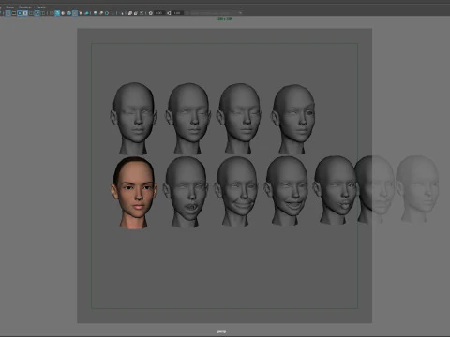Viewport: 450px width, 337px height.
Task: Click the exposure control icon
Action: [x=151, y=13]
